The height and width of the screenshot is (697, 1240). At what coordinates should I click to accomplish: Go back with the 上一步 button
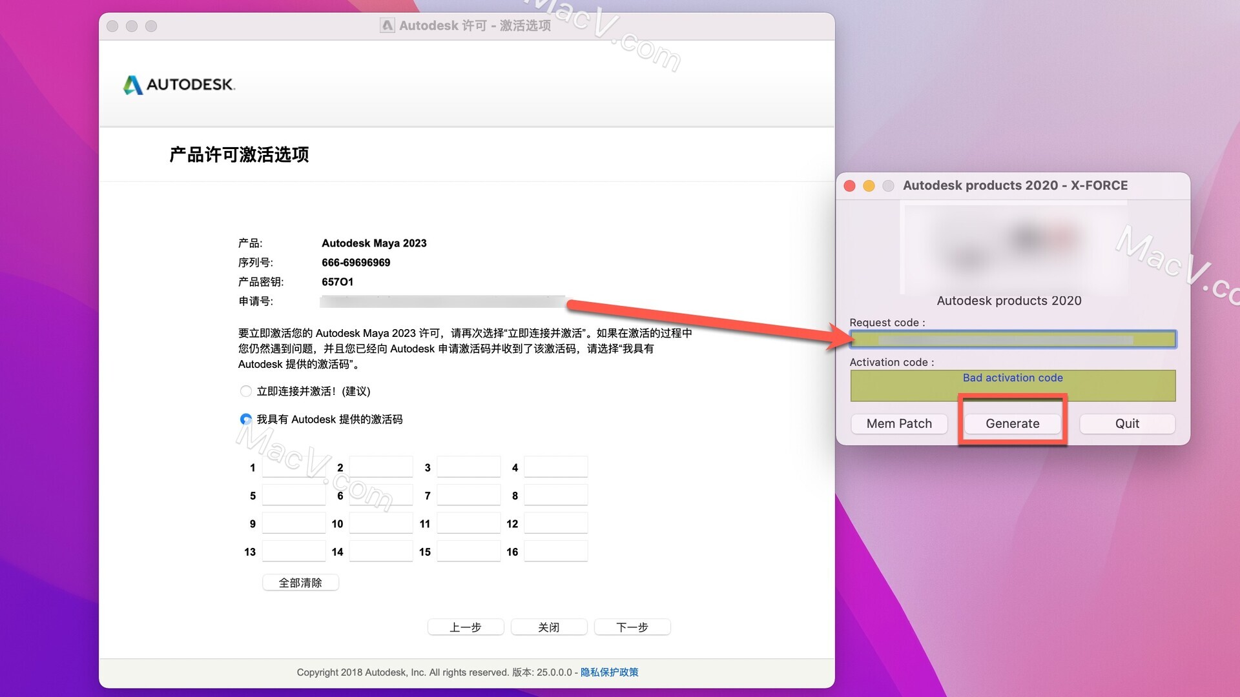click(466, 627)
